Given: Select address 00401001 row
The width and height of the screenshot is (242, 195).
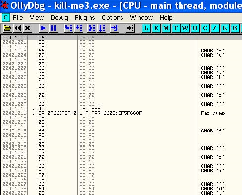Looking at the screenshot, I should coord(121,42).
